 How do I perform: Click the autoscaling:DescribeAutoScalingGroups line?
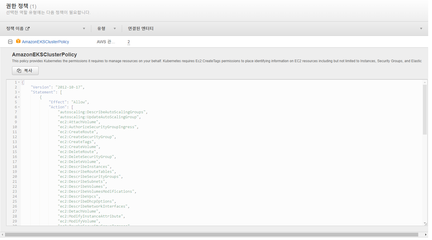103,112
